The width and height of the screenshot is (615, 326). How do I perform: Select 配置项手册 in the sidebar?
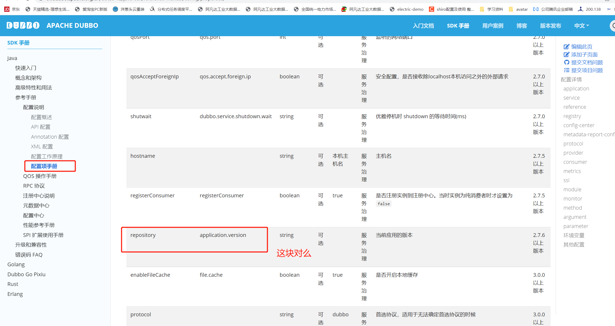[x=44, y=166]
